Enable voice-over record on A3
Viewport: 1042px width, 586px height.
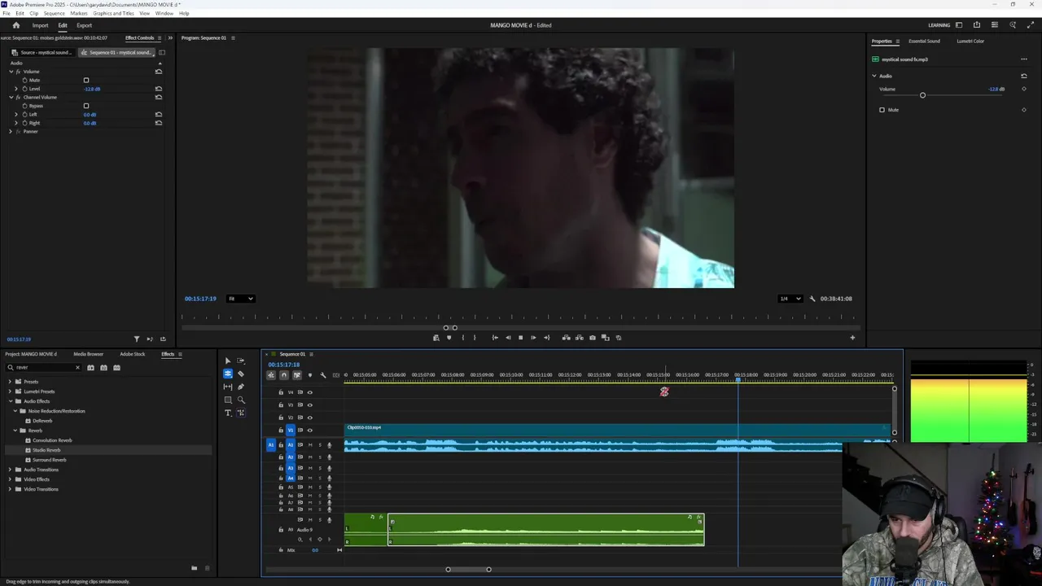click(329, 468)
